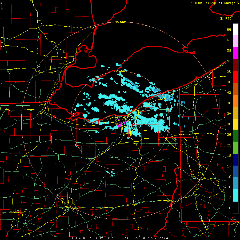
Task: Click the gold 38 kft legend swatch
Action: tap(235, 113)
